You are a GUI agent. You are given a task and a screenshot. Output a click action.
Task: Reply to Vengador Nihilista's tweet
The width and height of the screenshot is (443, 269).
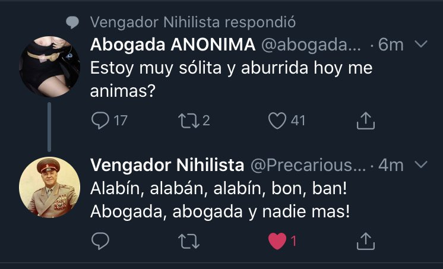99,240
